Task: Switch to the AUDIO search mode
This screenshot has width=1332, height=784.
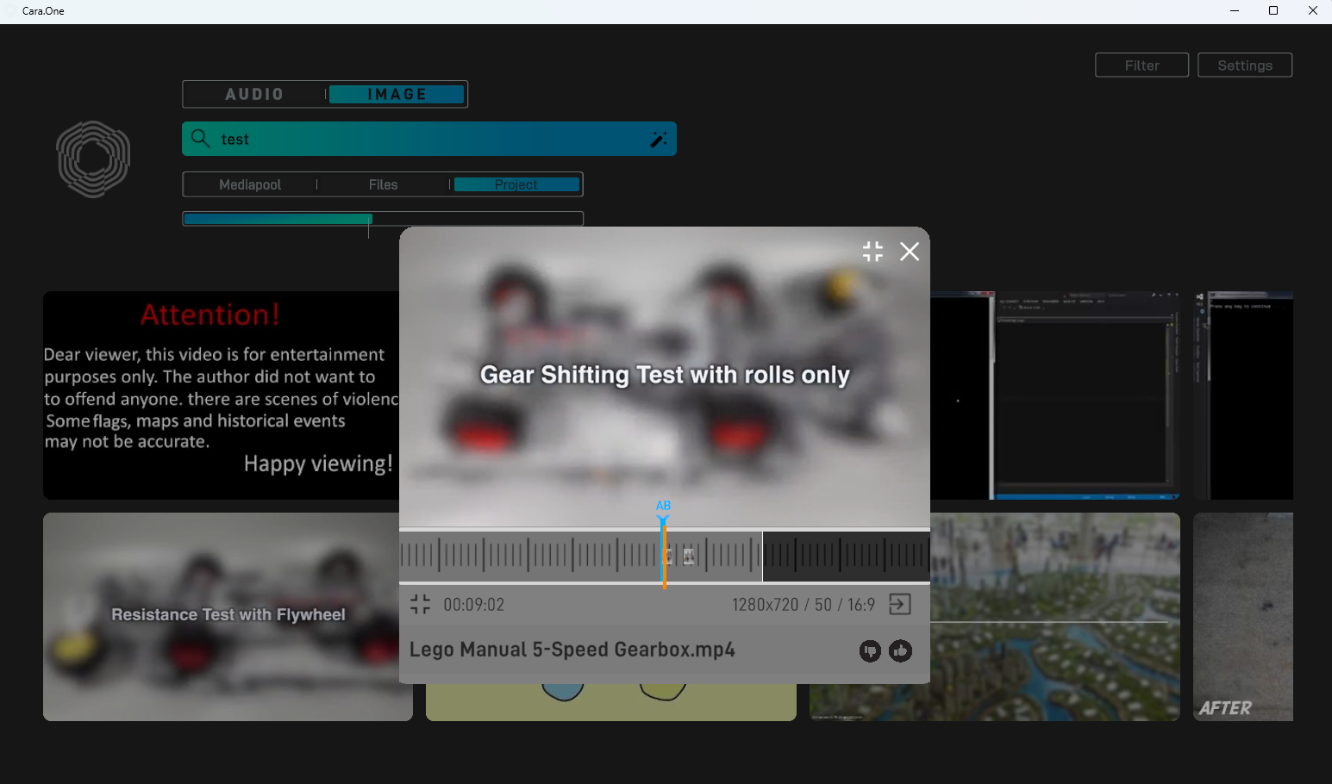Action: [x=254, y=94]
